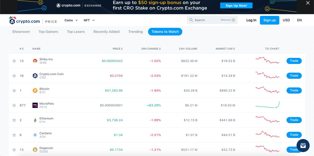The height and width of the screenshot is (156, 314).
Task: Open the Shiba Inu 7D chart
Action: click(x=267, y=60)
